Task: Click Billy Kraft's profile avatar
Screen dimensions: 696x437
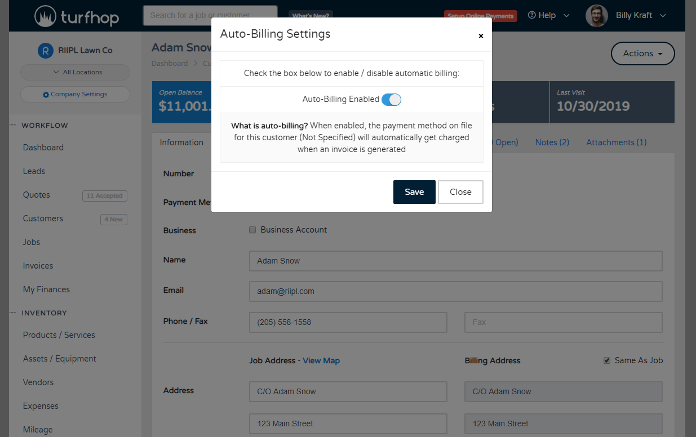Action: pyautogui.click(x=596, y=15)
